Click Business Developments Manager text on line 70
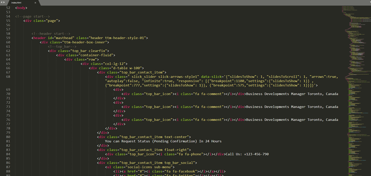Viewport: 371px width, 176px height. coord(292,94)
